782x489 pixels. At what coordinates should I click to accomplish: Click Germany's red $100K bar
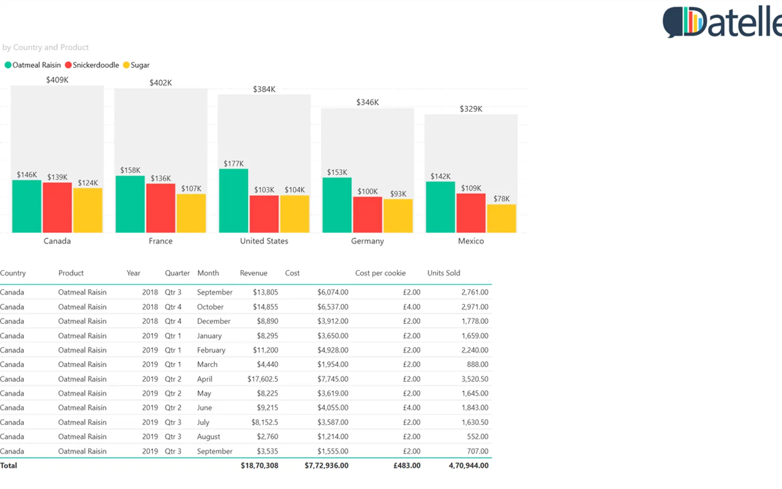[x=368, y=215]
